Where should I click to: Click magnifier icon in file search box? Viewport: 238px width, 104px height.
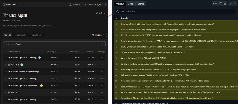[118, 11]
